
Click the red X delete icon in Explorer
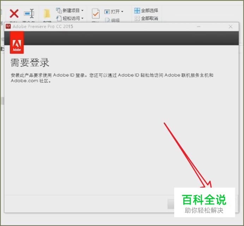[x=14, y=13]
